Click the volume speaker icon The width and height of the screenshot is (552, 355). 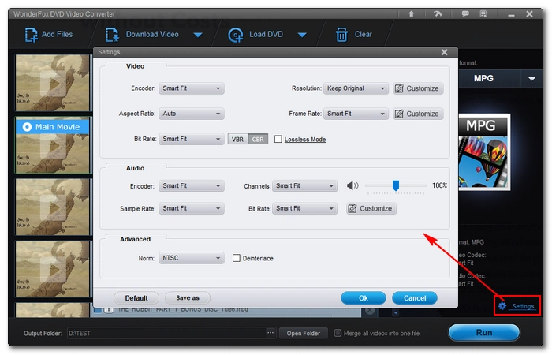point(352,185)
